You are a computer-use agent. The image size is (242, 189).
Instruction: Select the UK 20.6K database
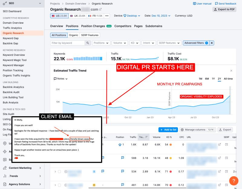[78, 16]
